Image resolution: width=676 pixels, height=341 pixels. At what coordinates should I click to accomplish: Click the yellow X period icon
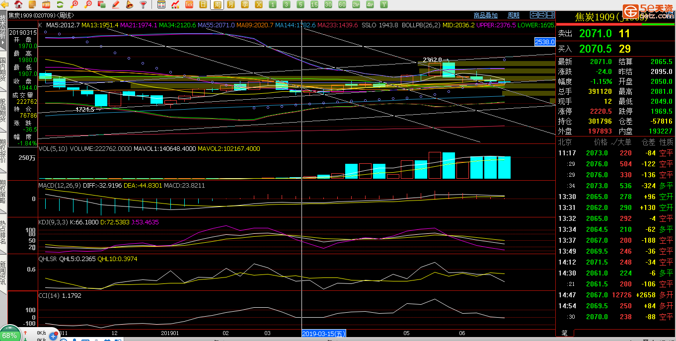tap(259, 4)
